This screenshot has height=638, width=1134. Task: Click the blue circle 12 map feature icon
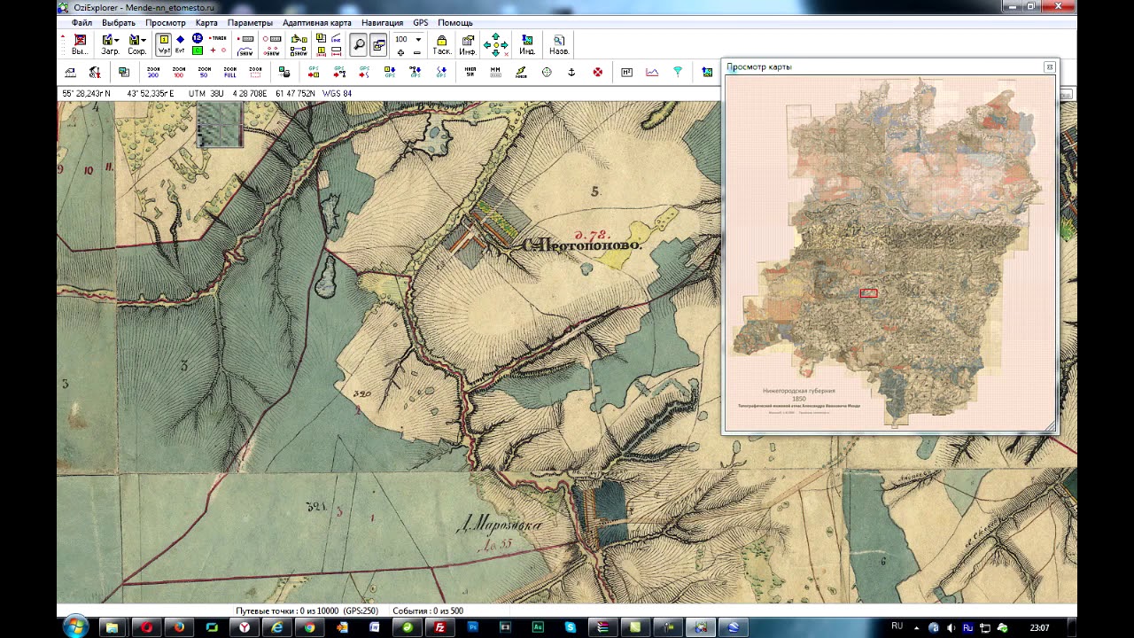(198, 39)
